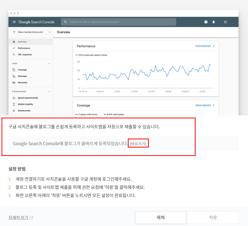Click the Inspect any URL search field
Image resolution: width=248 pixels, height=226 pixels.
click(x=118, y=22)
